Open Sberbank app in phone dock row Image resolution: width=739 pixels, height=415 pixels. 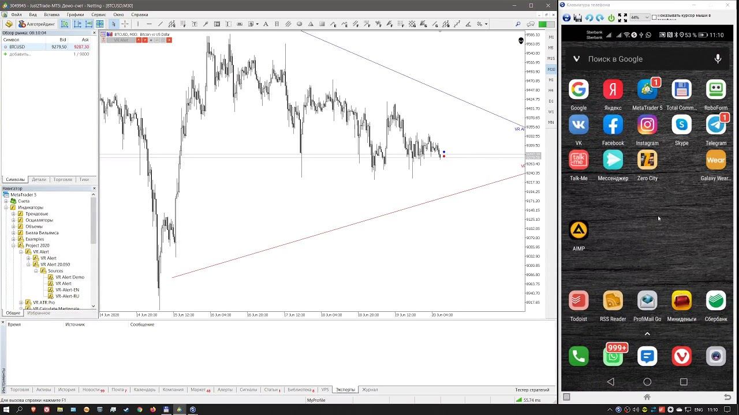coord(716,301)
